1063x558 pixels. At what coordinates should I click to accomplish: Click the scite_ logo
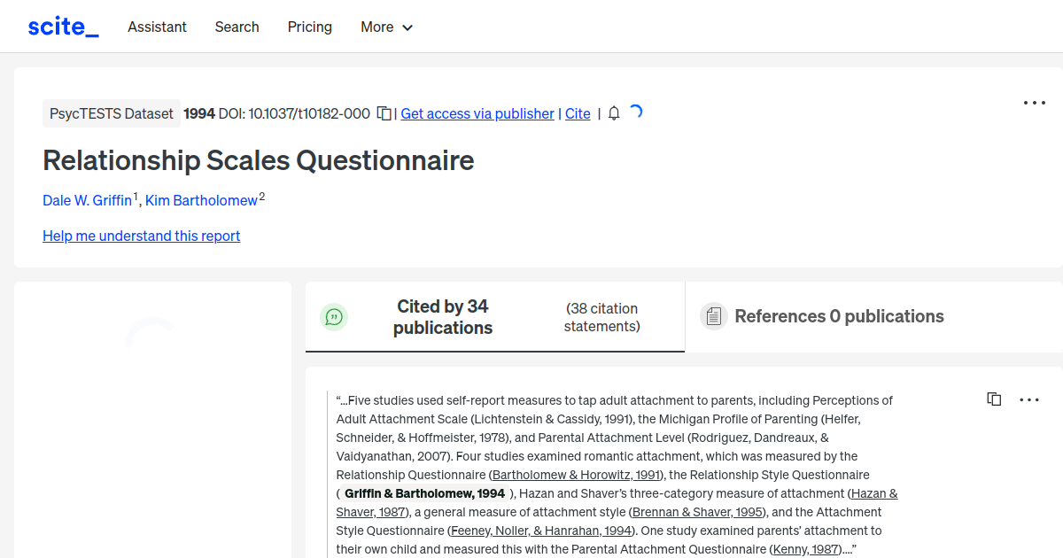point(63,27)
